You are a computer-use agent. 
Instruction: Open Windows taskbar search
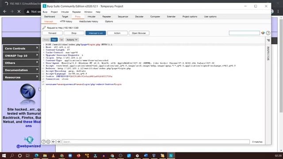[12, 155]
